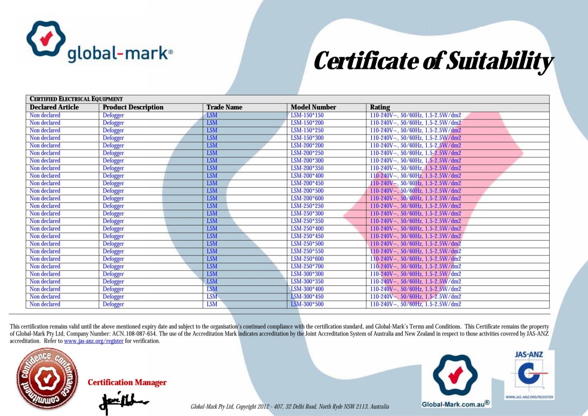The height and width of the screenshot is (416, 588).
Task: Click the rating in the LSM-300*500 row
Action: (x=415, y=304)
